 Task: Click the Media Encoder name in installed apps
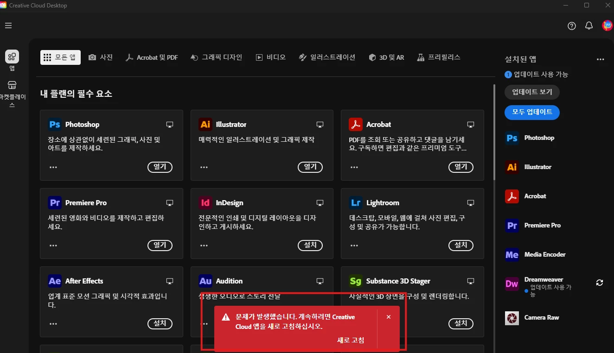(x=545, y=254)
